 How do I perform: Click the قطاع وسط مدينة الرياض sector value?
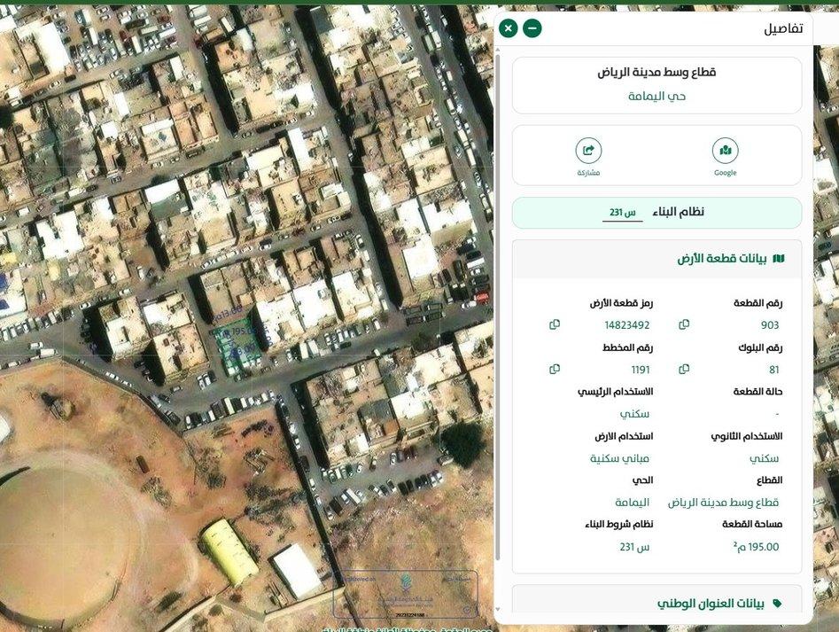(723, 503)
